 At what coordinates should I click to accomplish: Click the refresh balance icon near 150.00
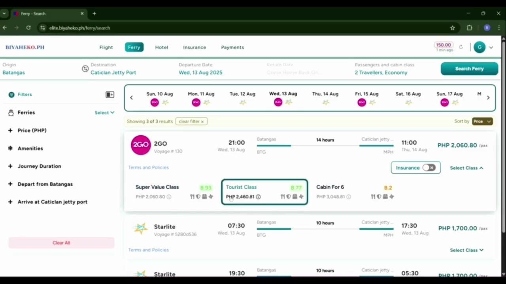click(x=461, y=47)
